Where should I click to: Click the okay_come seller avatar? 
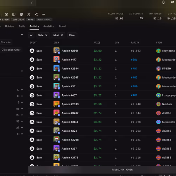tap(158, 51)
